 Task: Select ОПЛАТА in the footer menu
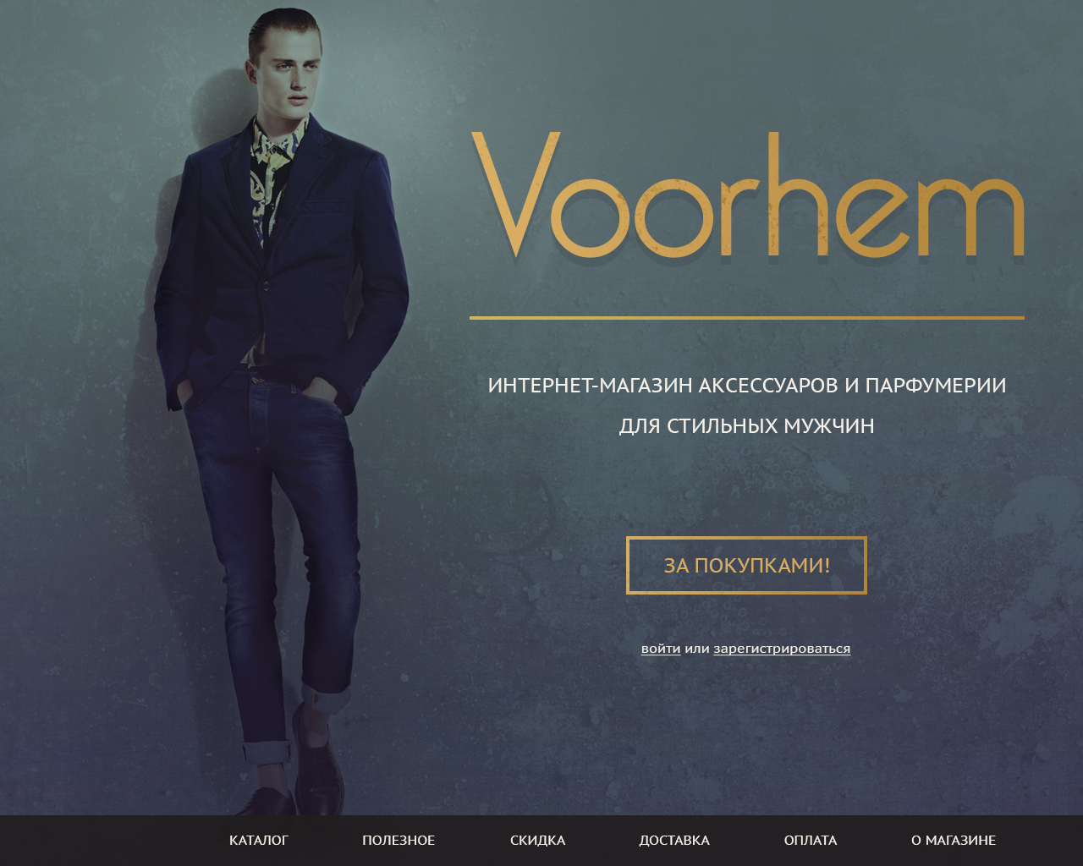coord(811,840)
